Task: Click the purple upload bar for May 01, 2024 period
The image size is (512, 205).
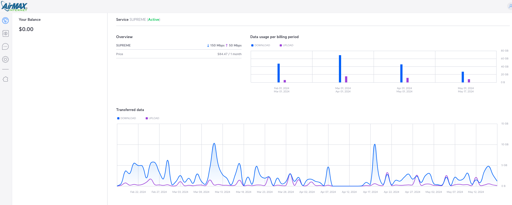Action: pos(469,81)
